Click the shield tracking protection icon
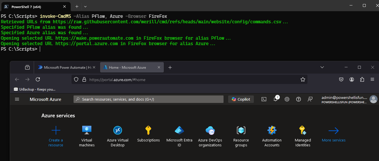Screen dimensions: 379x161 [x=76, y=79]
